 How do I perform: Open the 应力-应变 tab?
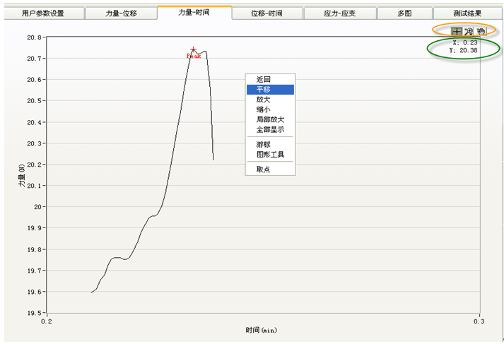click(x=340, y=13)
